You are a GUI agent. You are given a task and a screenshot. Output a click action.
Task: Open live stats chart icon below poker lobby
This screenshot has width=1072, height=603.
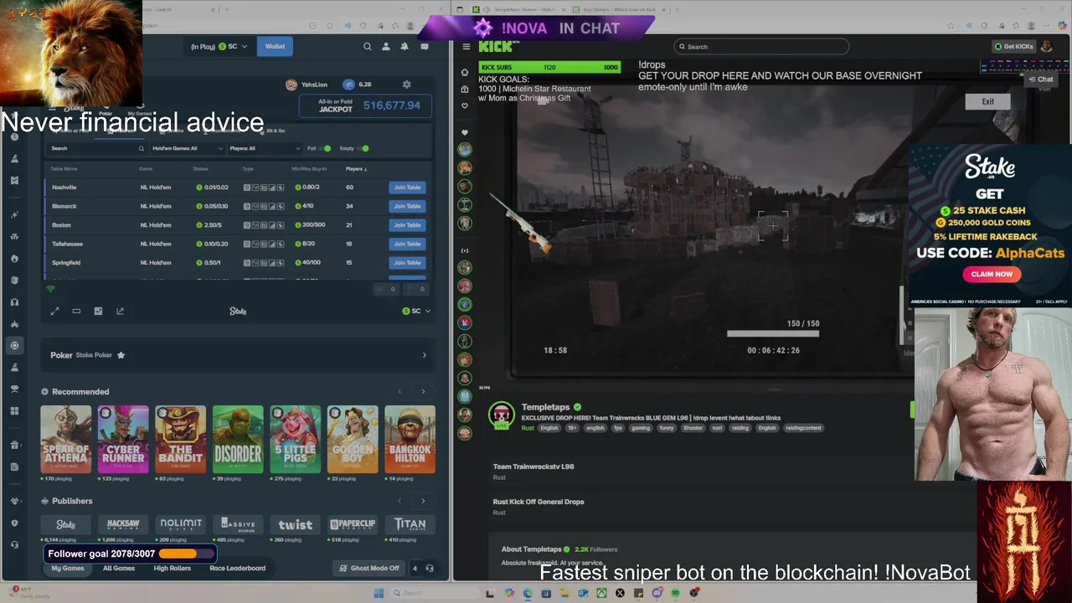click(x=98, y=311)
